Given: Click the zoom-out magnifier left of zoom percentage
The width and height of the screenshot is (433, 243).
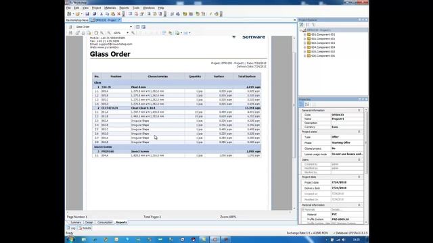Looking at the screenshot, I should 109,33.
